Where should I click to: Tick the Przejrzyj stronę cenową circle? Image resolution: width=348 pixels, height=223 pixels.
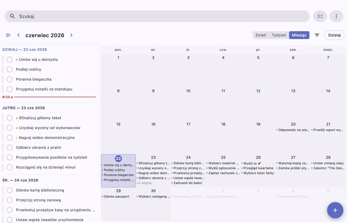coord(10,200)
